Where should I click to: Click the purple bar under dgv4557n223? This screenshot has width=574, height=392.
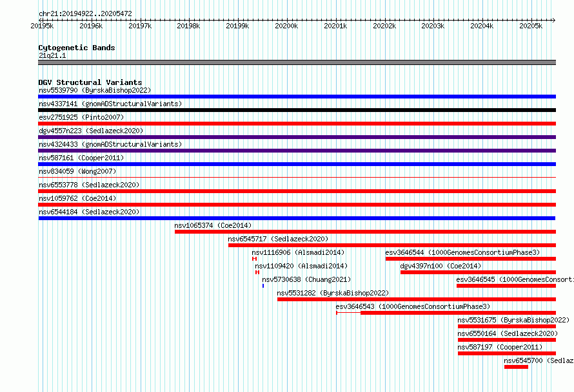click(x=297, y=137)
